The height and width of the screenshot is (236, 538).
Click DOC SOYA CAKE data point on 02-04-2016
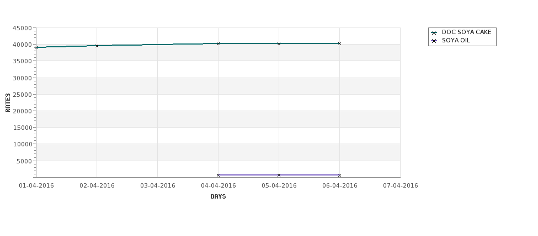click(x=97, y=46)
